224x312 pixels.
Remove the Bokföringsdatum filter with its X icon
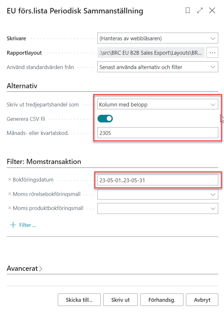(x=10, y=180)
